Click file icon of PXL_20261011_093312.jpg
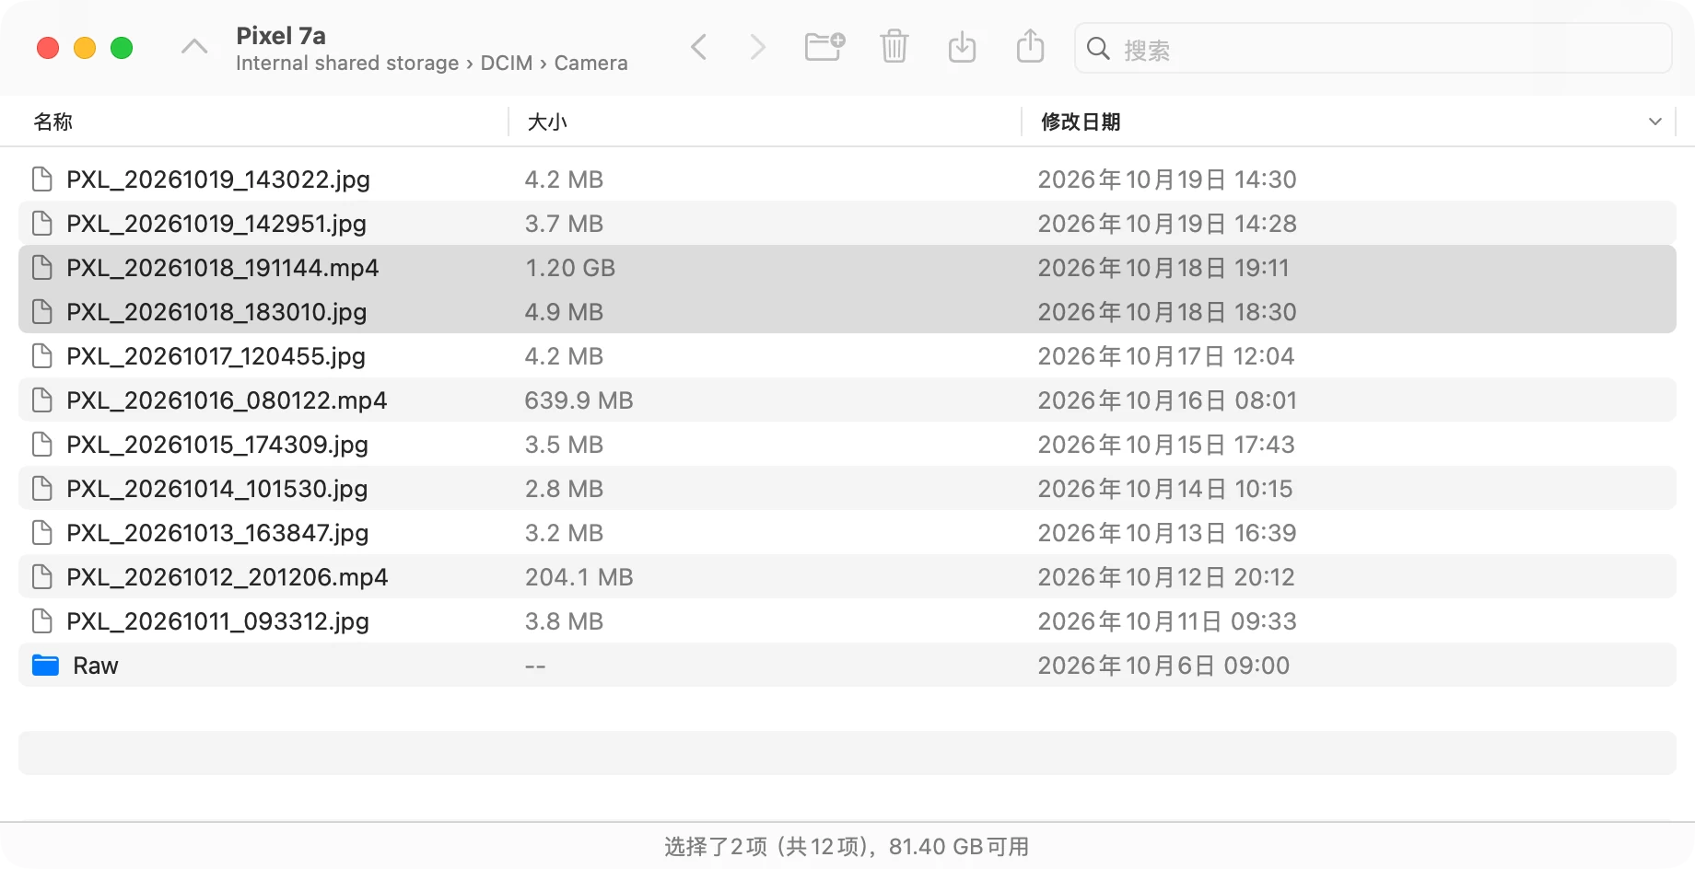 click(x=42, y=620)
